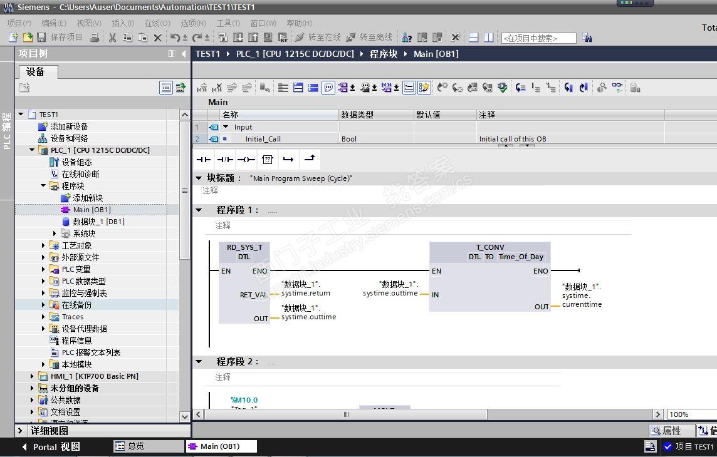The height and width of the screenshot is (457, 717).
Task: Open the 编辑(E) Edit menu
Action: (54, 23)
